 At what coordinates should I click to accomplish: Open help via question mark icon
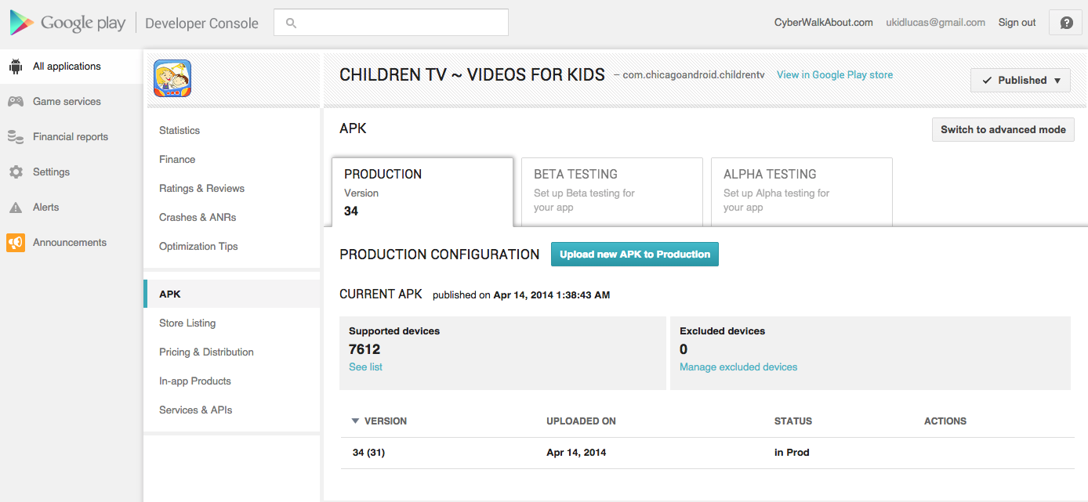tap(1066, 23)
